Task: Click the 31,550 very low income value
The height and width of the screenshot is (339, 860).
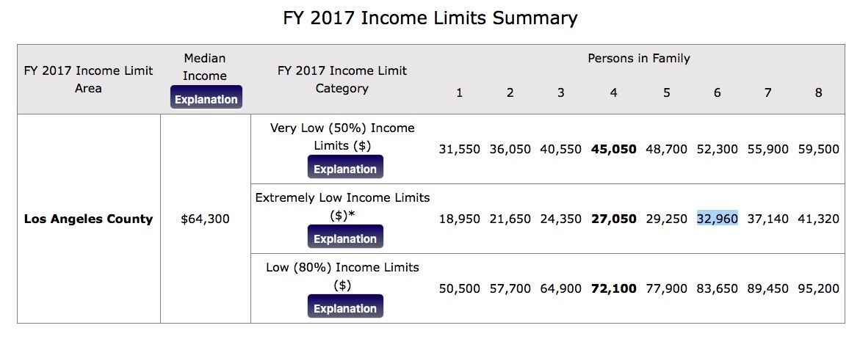Action: (x=459, y=149)
